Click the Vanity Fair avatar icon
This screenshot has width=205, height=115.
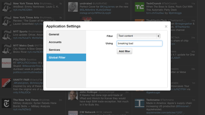6,83
